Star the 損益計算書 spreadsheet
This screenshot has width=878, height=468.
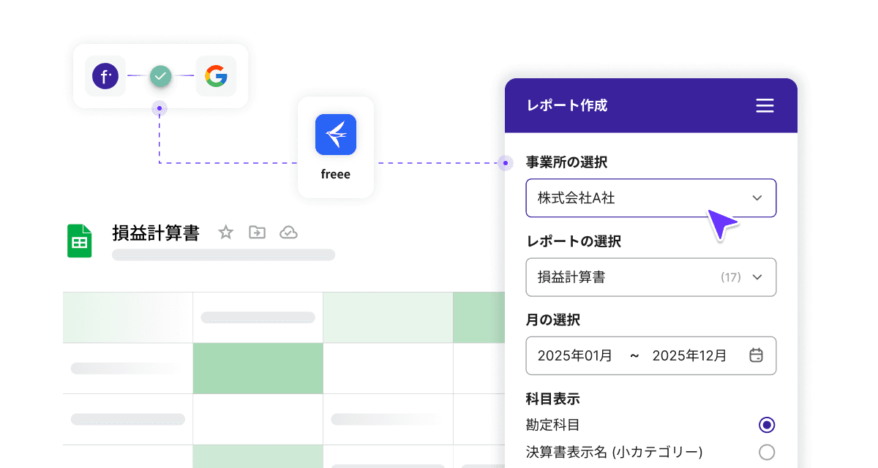(x=226, y=233)
